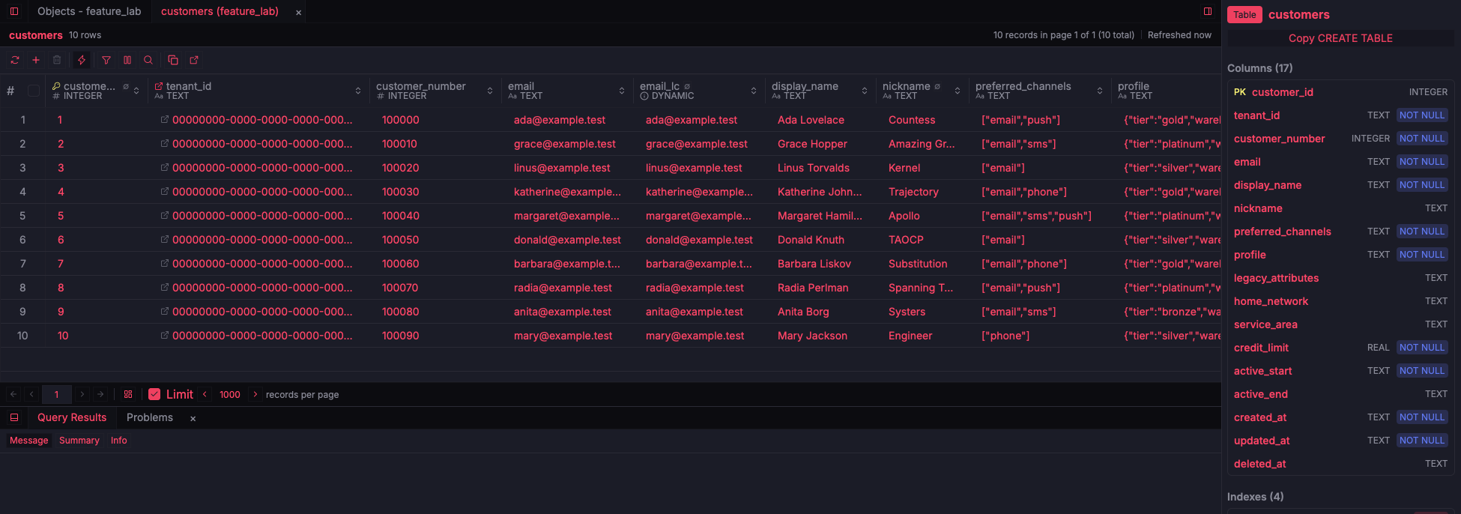This screenshot has width=1461, height=514.
Task: Click Copy CREATE TABLE button
Action: [1340, 38]
